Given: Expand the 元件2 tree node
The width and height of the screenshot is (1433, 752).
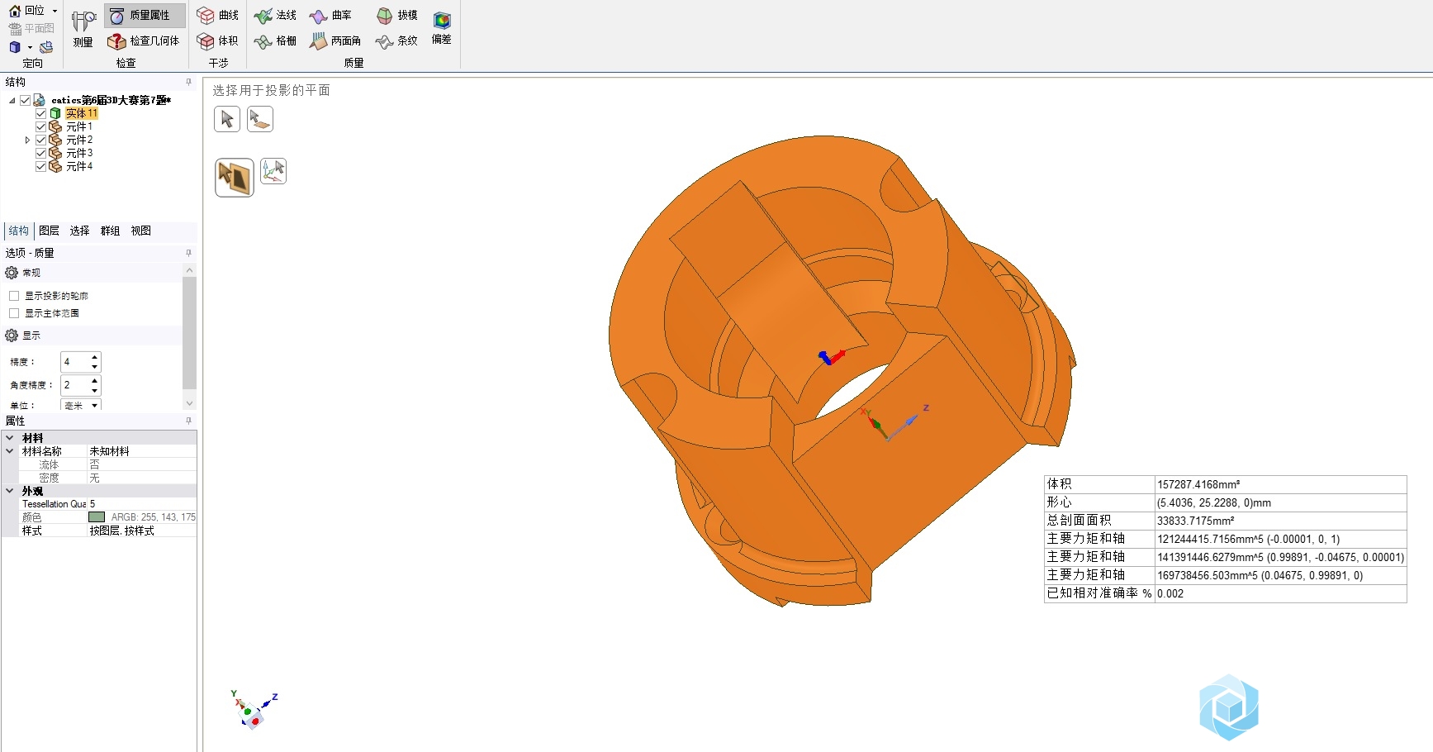Looking at the screenshot, I should tap(27, 140).
